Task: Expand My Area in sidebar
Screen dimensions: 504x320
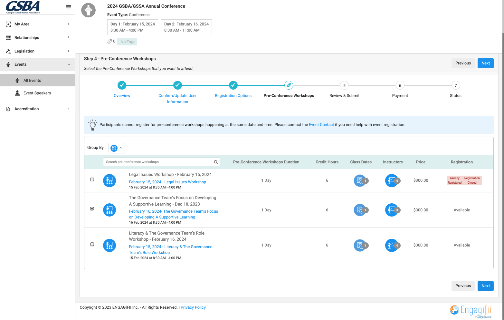Action: point(38,24)
